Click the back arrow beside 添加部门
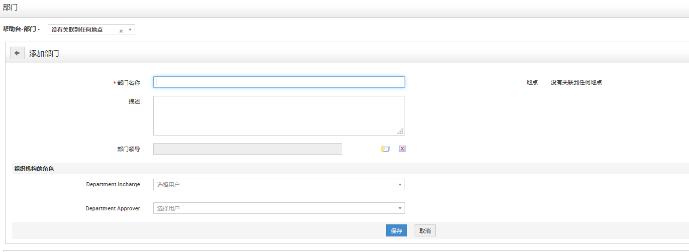The height and width of the screenshot is (252, 689). point(17,53)
